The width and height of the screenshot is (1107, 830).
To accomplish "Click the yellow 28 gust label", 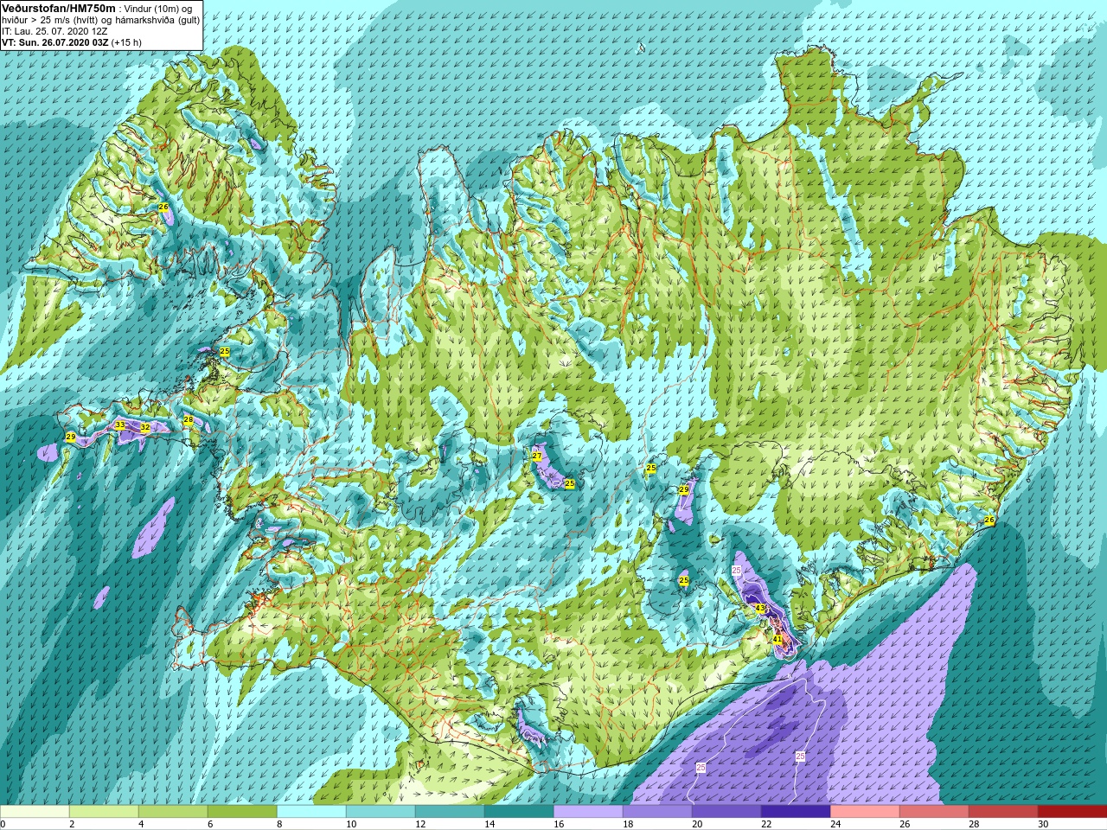I will pos(189,420).
